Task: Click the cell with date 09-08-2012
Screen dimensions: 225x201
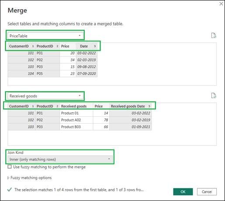Action: [87, 67]
